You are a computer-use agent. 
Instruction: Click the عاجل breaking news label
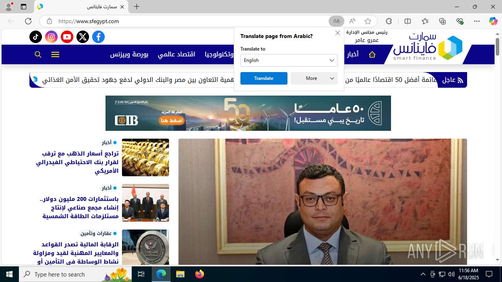point(453,80)
